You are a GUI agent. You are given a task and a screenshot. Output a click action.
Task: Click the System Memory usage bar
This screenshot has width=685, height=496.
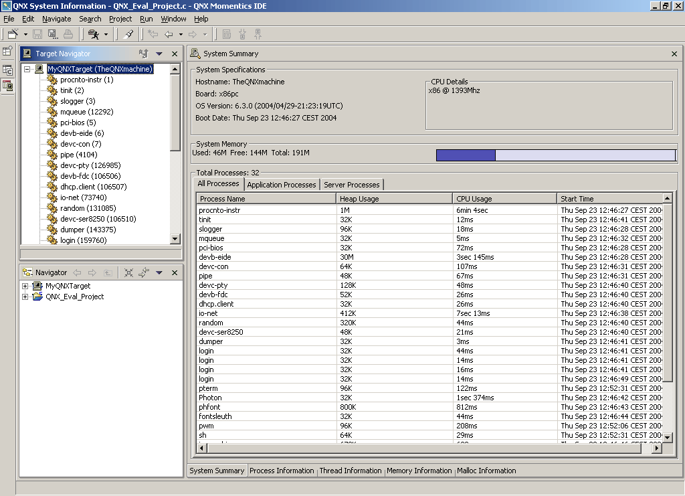click(555, 155)
